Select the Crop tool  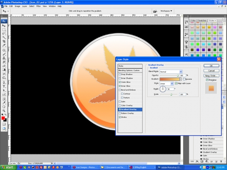pos(4,41)
